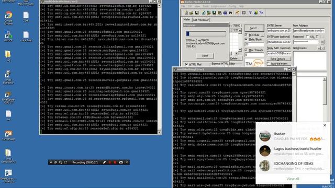The width and height of the screenshot is (335, 188).
Task: Select the crack.final text file icon
Action: click(x=26, y=36)
